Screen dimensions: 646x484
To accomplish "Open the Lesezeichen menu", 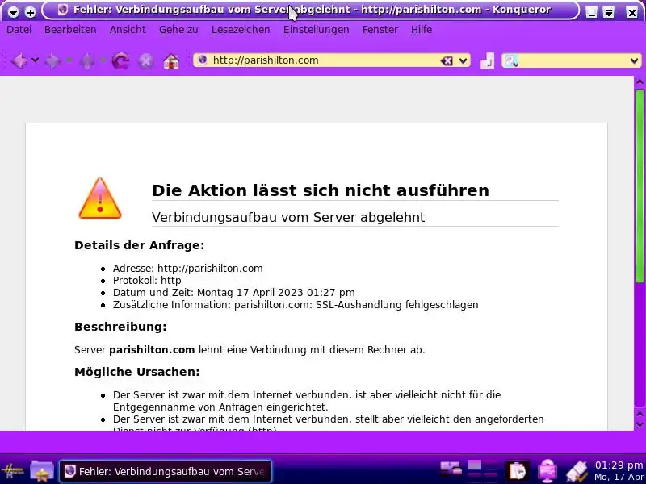I will [241, 30].
